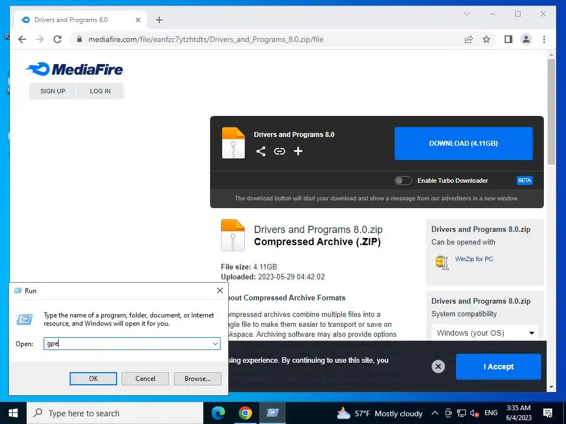
Task: Click the copy link icon under file name
Action: 279,151
